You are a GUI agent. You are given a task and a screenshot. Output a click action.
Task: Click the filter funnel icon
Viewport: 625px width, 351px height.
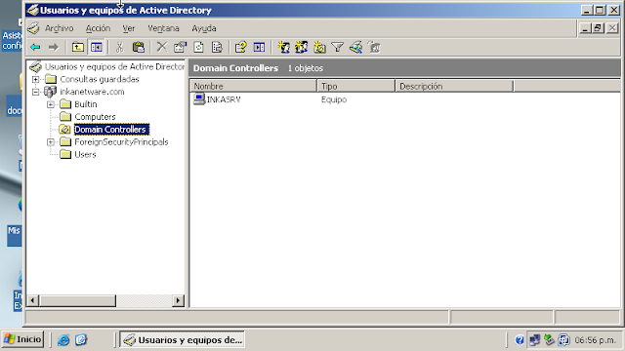coord(337,48)
